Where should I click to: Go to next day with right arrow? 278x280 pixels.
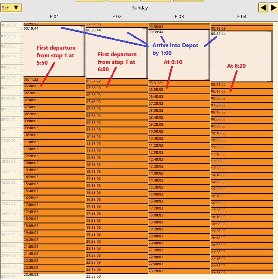pyautogui.click(x=273, y=8)
